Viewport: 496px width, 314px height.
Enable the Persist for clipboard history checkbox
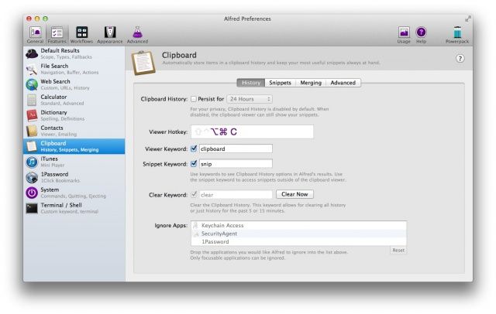[194, 99]
